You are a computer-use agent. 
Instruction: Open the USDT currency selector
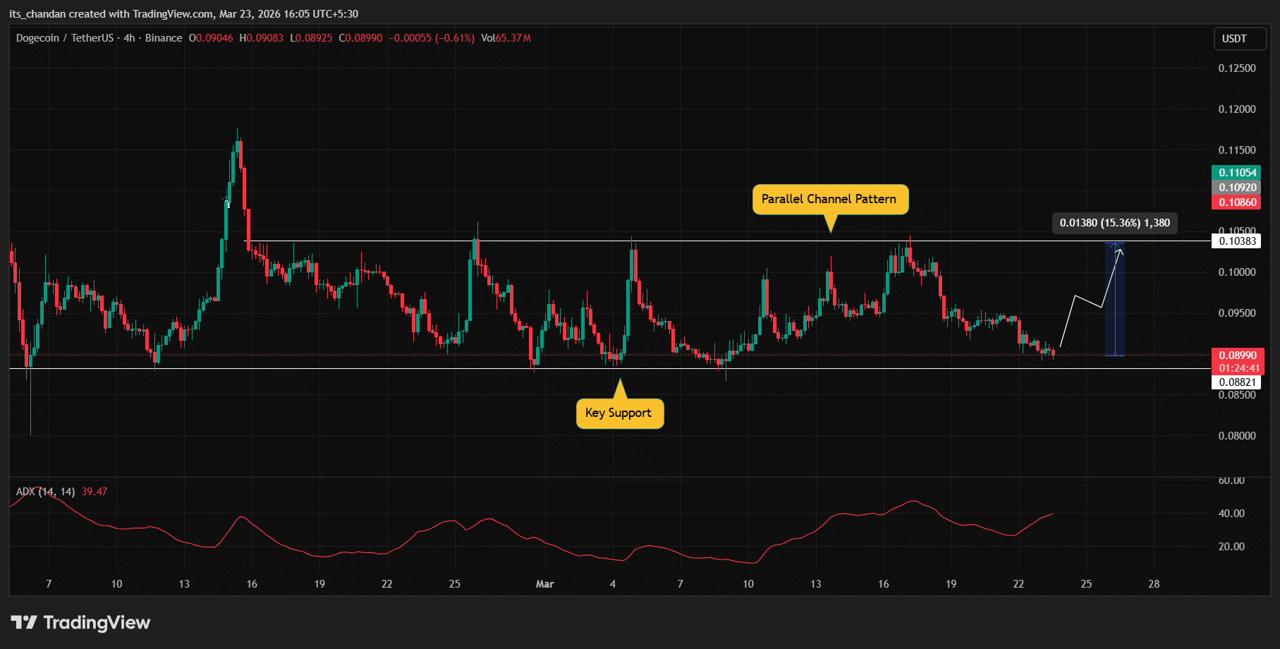(x=1234, y=39)
